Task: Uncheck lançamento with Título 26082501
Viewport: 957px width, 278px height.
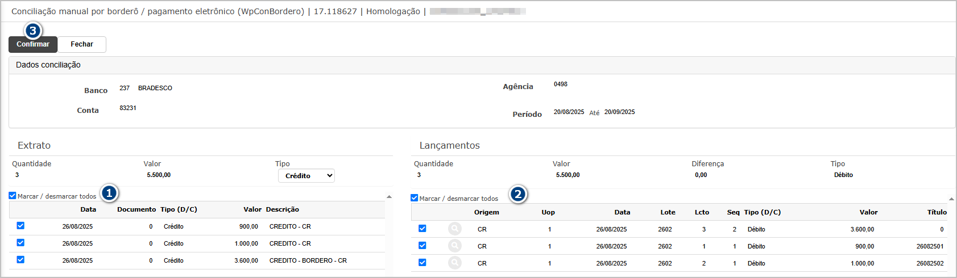Action: click(422, 246)
